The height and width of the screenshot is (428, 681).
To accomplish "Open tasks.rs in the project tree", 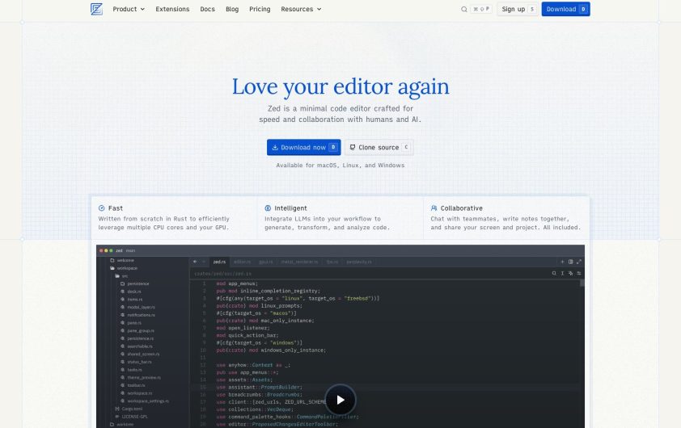I will coord(131,370).
